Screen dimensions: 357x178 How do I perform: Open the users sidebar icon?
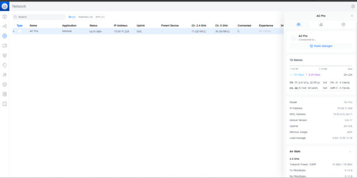tap(4, 75)
